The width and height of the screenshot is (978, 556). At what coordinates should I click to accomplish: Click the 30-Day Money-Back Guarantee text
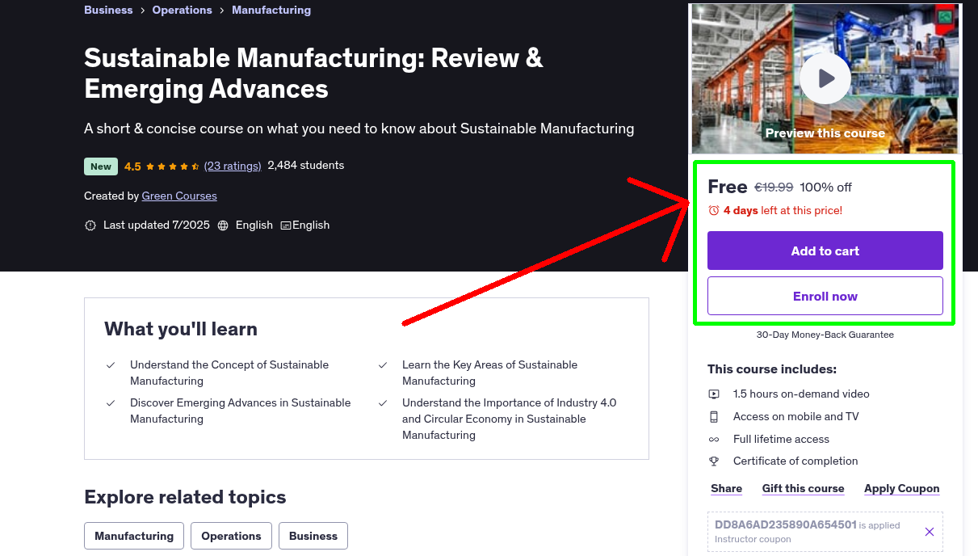[x=825, y=335]
